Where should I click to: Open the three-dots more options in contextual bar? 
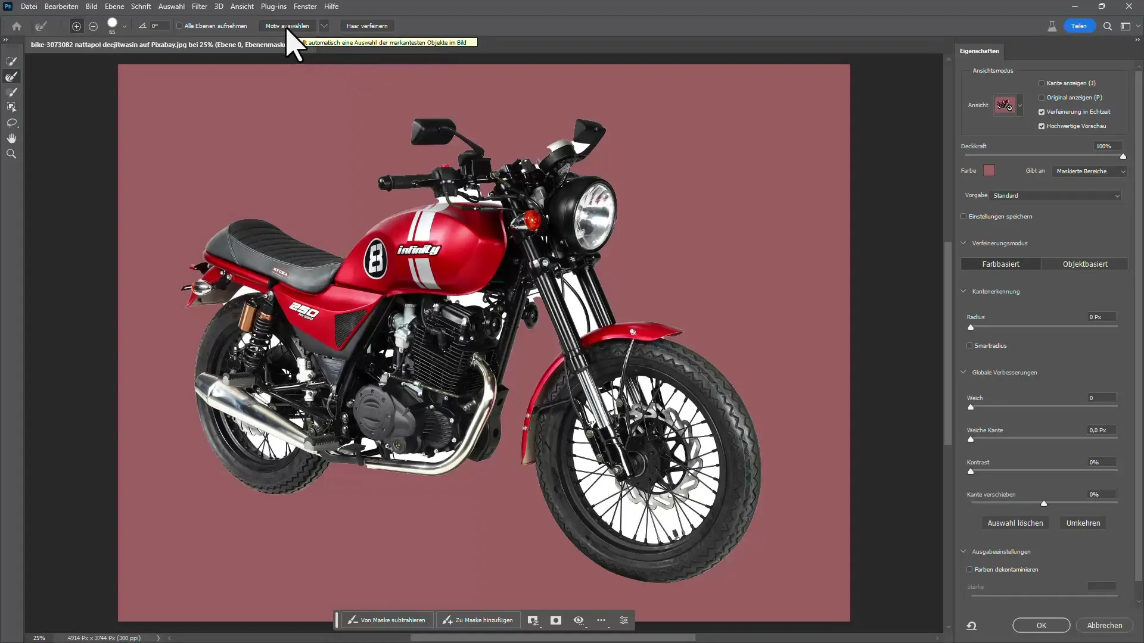click(601, 620)
